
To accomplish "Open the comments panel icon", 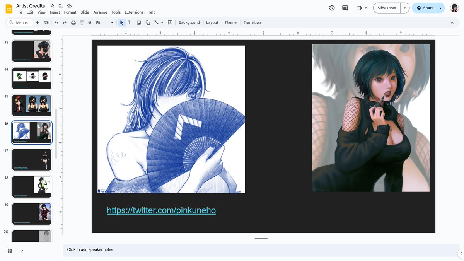I will (345, 8).
